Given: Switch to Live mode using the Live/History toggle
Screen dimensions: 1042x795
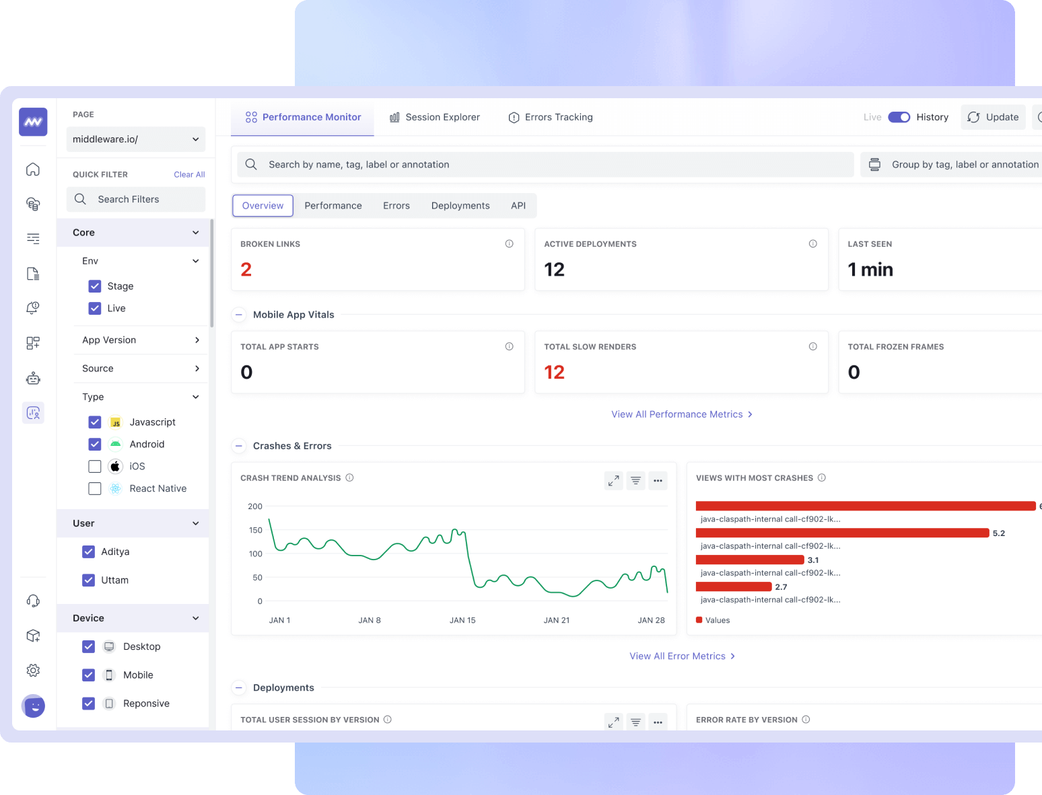Looking at the screenshot, I should coord(899,116).
